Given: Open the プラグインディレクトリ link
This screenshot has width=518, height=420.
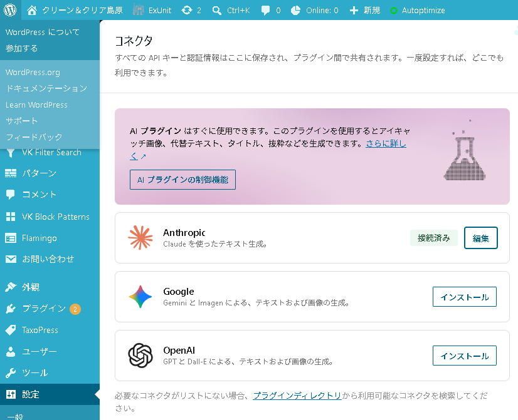Looking at the screenshot, I should click(x=297, y=396).
